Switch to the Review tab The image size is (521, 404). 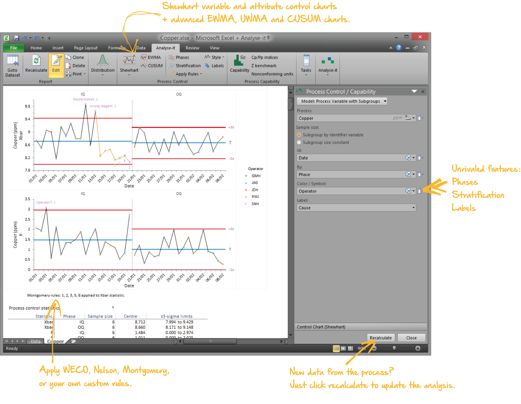(192, 48)
